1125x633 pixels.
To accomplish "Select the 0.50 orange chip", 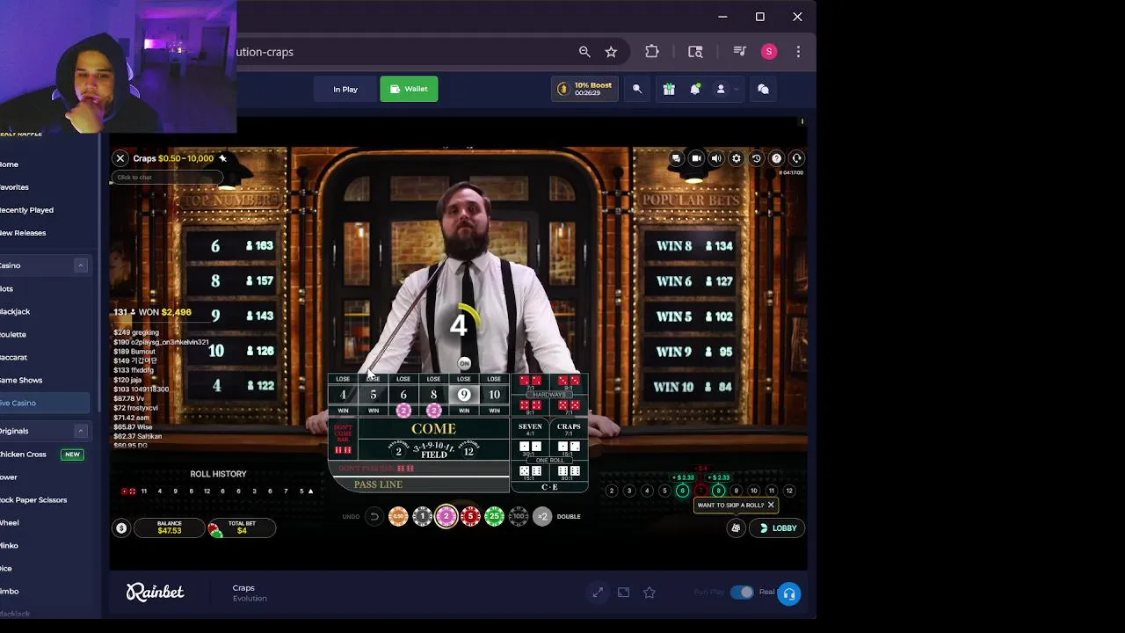I will click(398, 516).
